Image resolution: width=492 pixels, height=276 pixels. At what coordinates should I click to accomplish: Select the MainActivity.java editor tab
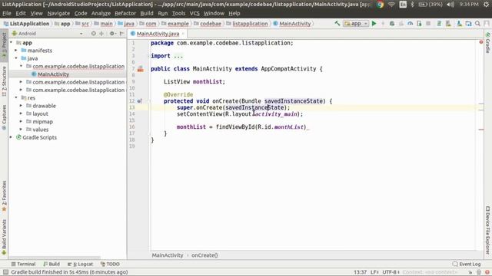point(158,34)
